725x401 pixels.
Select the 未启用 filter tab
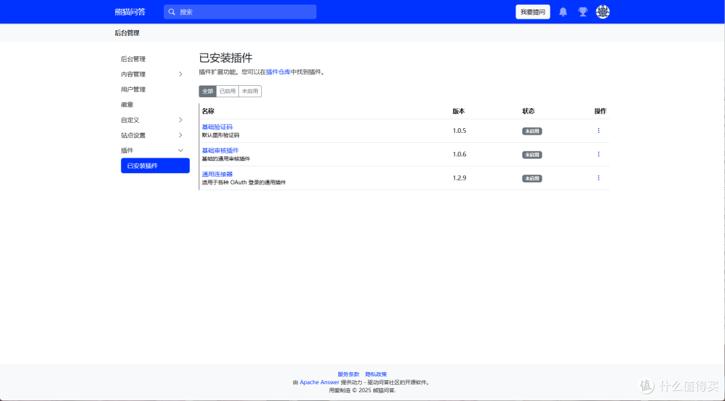250,91
